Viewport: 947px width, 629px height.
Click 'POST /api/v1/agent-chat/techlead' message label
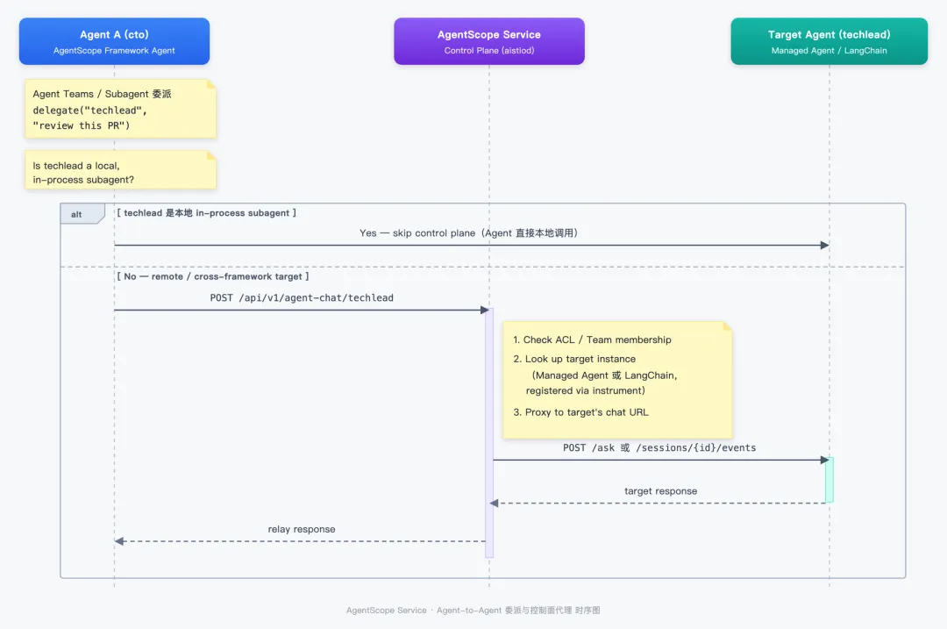point(302,298)
